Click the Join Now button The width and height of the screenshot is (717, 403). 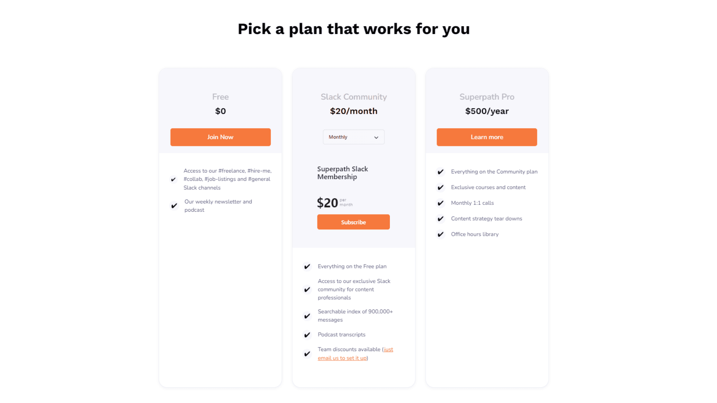(220, 137)
